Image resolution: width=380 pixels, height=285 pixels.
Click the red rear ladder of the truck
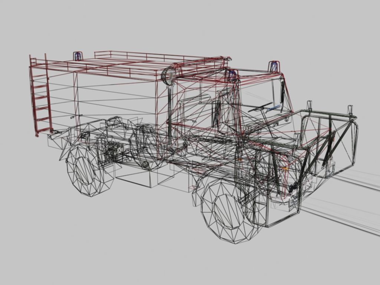coord(41,95)
